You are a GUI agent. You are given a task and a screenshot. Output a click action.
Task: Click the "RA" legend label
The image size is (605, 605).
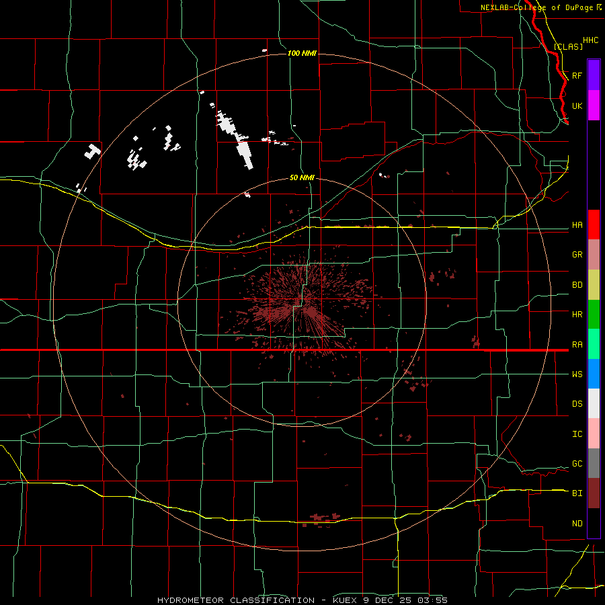tap(577, 345)
